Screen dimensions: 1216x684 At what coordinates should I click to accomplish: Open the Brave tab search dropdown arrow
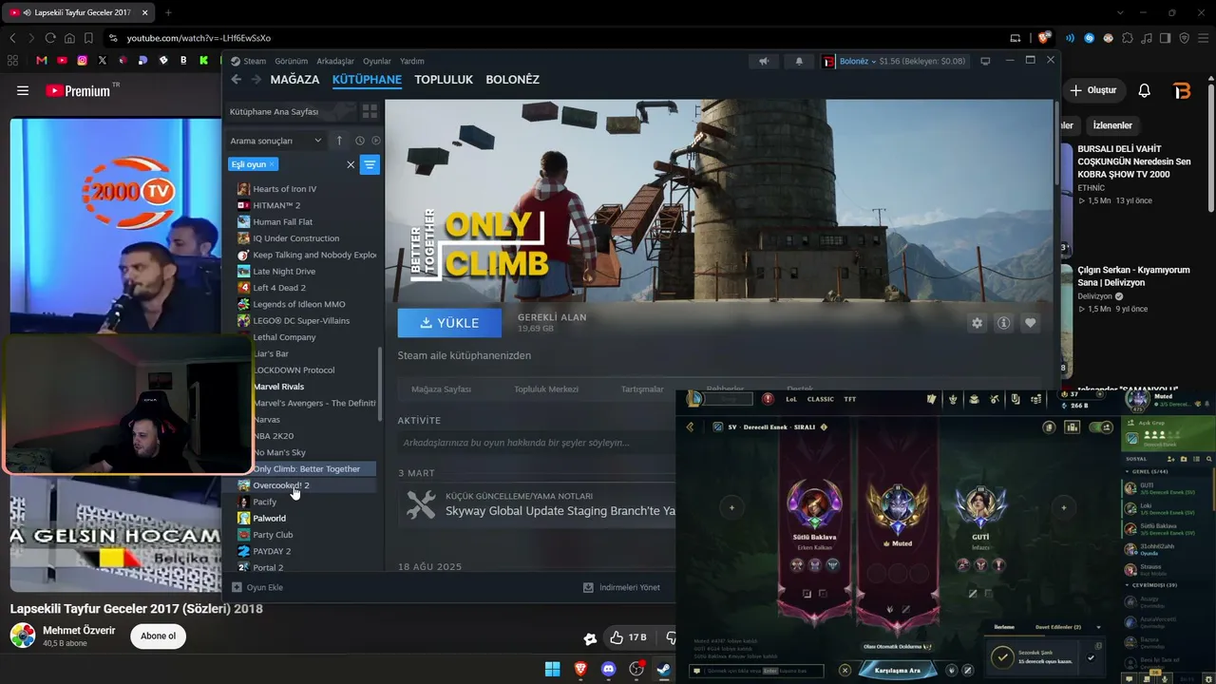pos(1120,13)
